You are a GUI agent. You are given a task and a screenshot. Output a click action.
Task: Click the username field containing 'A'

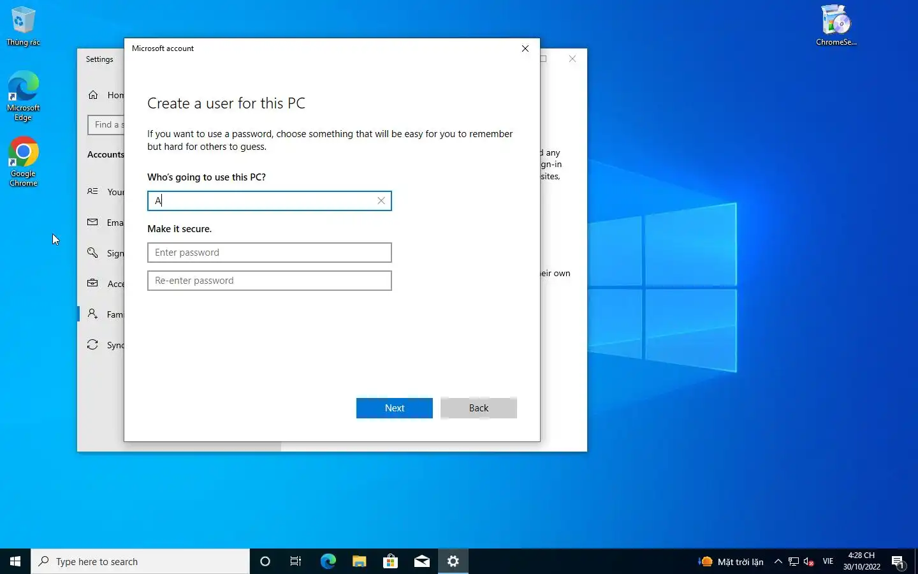(x=269, y=201)
